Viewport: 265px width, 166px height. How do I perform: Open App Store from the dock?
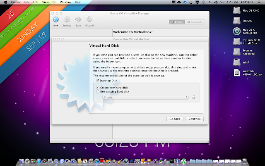point(39,161)
